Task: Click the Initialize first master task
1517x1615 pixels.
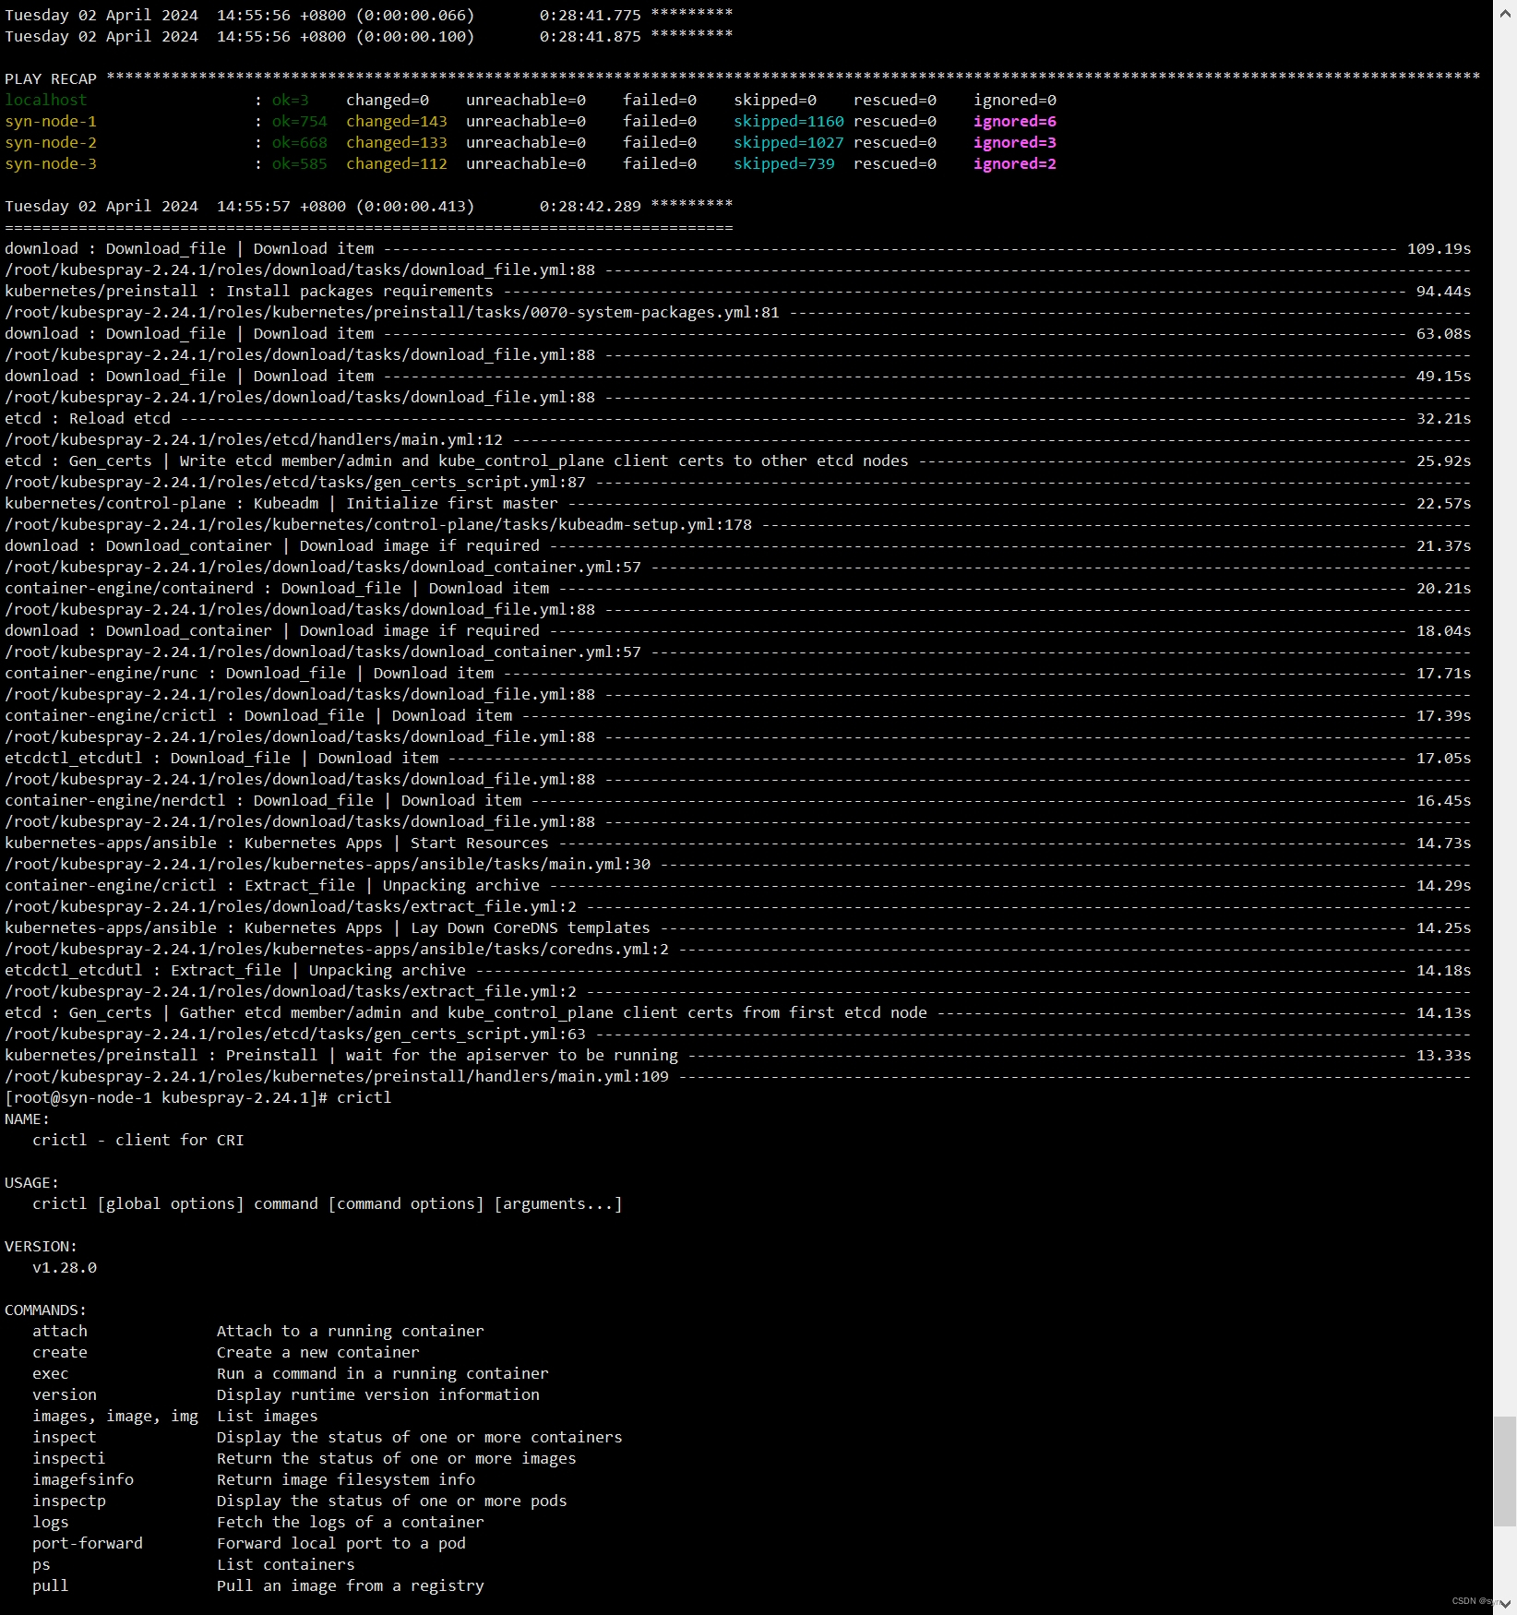Action: pyautogui.click(x=738, y=503)
